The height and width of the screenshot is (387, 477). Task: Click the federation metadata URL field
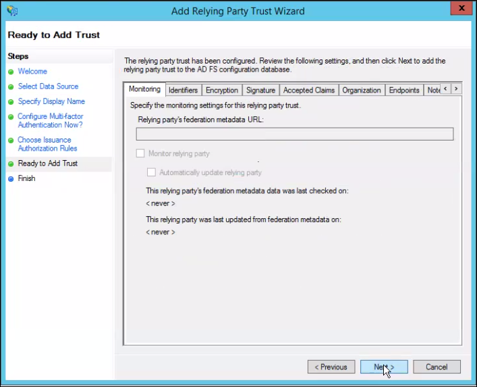(295, 134)
